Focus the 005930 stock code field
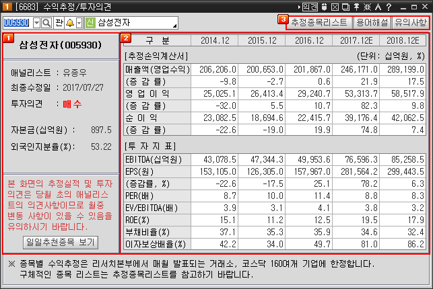The width and height of the screenshot is (433, 289). click(x=17, y=23)
